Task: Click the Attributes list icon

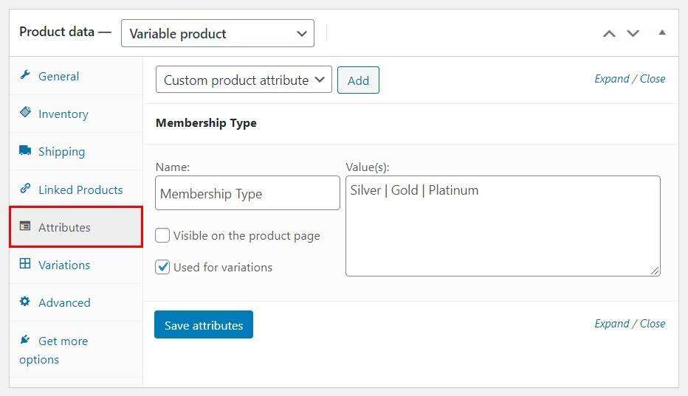Action: pyautogui.click(x=25, y=226)
